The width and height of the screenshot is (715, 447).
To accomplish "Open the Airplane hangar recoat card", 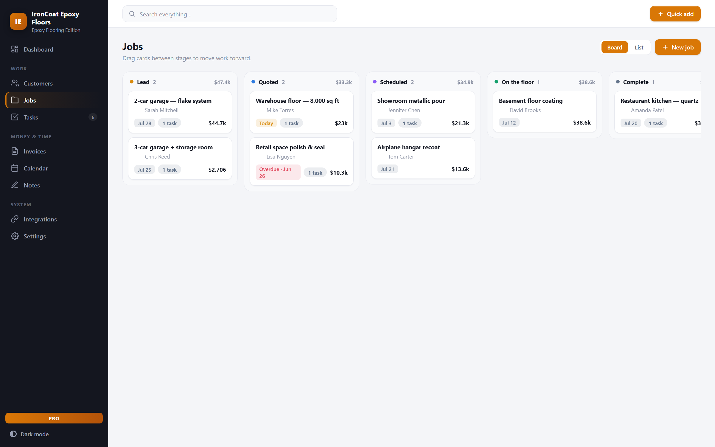I will pos(423,158).
